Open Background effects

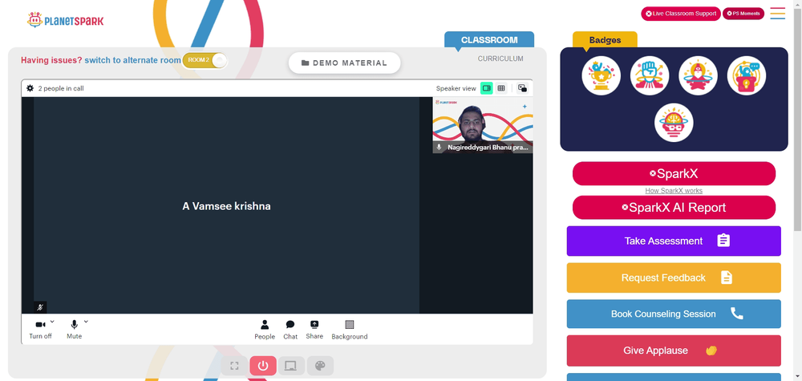point(350,330)
